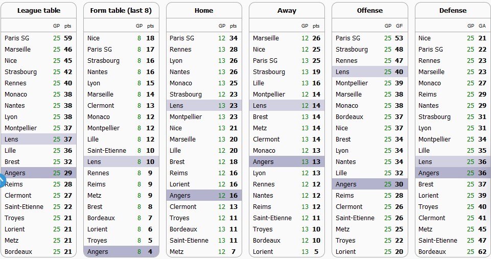Select Rennes in the Home table
The height and width of the screenshot is (259, 491).
click(x=180, y=50)
